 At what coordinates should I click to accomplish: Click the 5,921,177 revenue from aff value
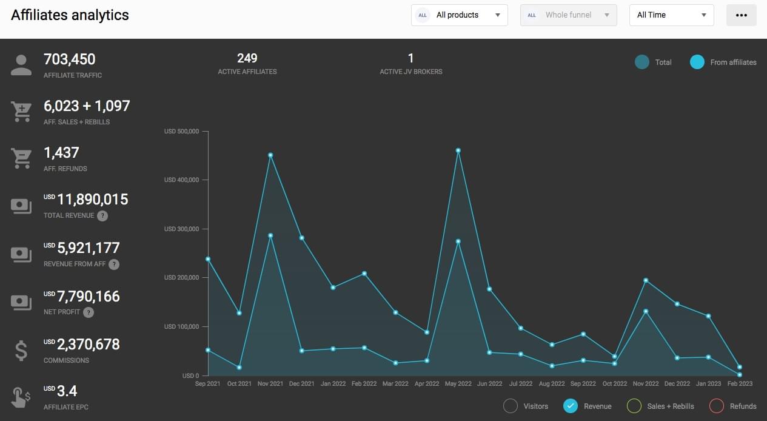tap(89, 248)
